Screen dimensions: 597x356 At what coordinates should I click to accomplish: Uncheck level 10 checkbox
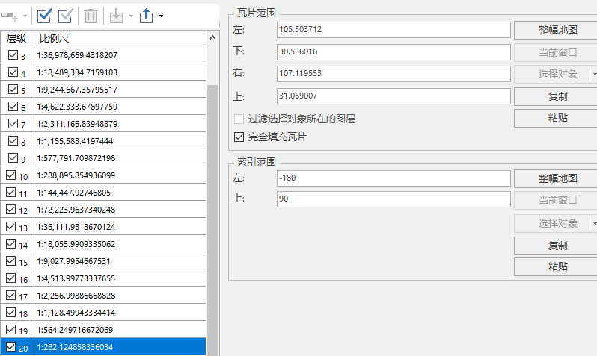(x=10, y=175)
